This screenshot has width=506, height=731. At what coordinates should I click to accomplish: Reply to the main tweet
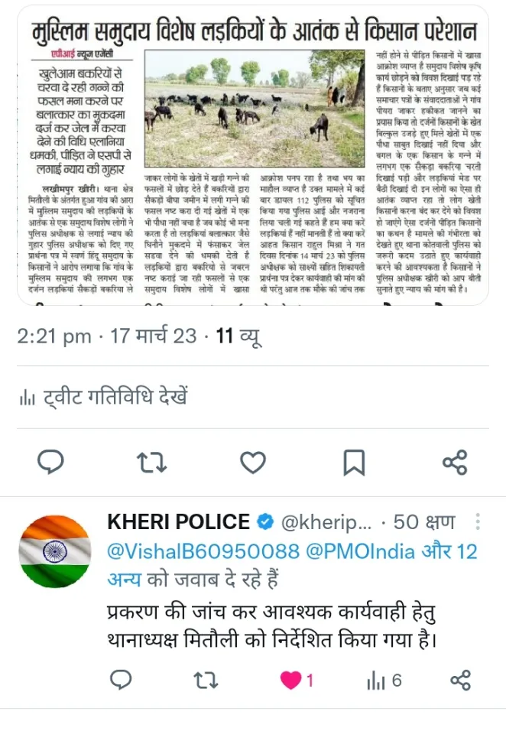tap(50, 462)
